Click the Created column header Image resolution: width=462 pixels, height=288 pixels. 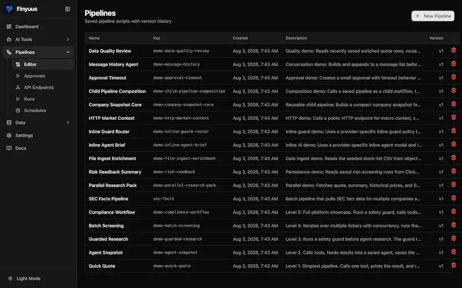pyautogui.click(x=240, y=38)
